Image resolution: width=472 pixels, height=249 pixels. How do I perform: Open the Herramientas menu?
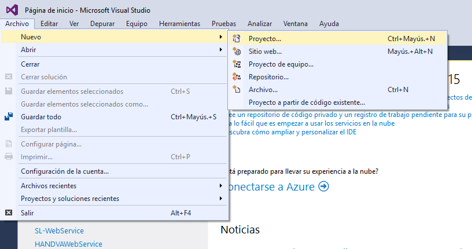click(179, 24)
